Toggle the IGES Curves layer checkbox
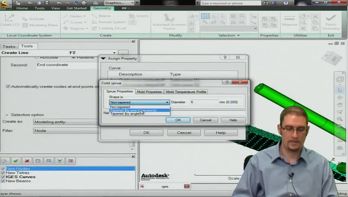348x197 pixels. point(3,177)
